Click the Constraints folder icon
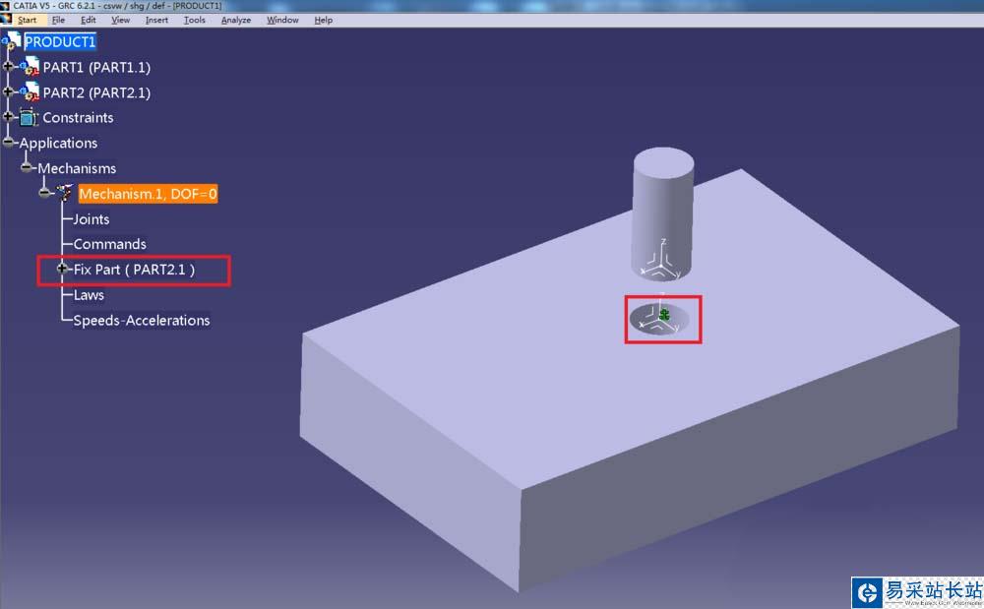 click(29, 117)
